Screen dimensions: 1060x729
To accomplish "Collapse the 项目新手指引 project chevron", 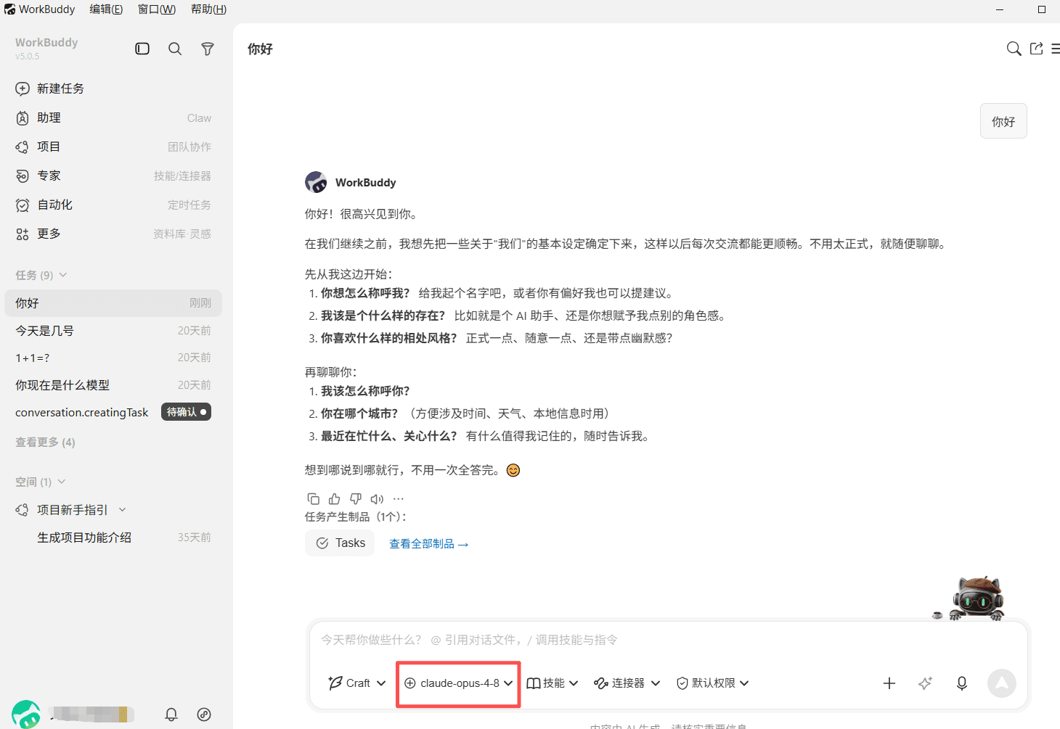I will [x=122, y=510].
